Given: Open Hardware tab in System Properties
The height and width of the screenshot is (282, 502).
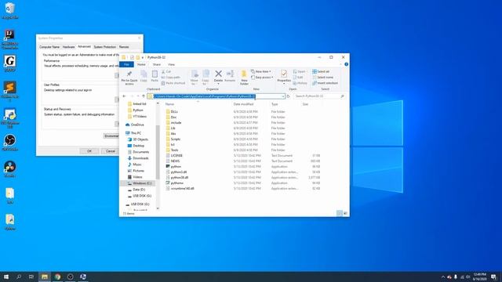Looking at the screenshot, I should pos(68,47).
